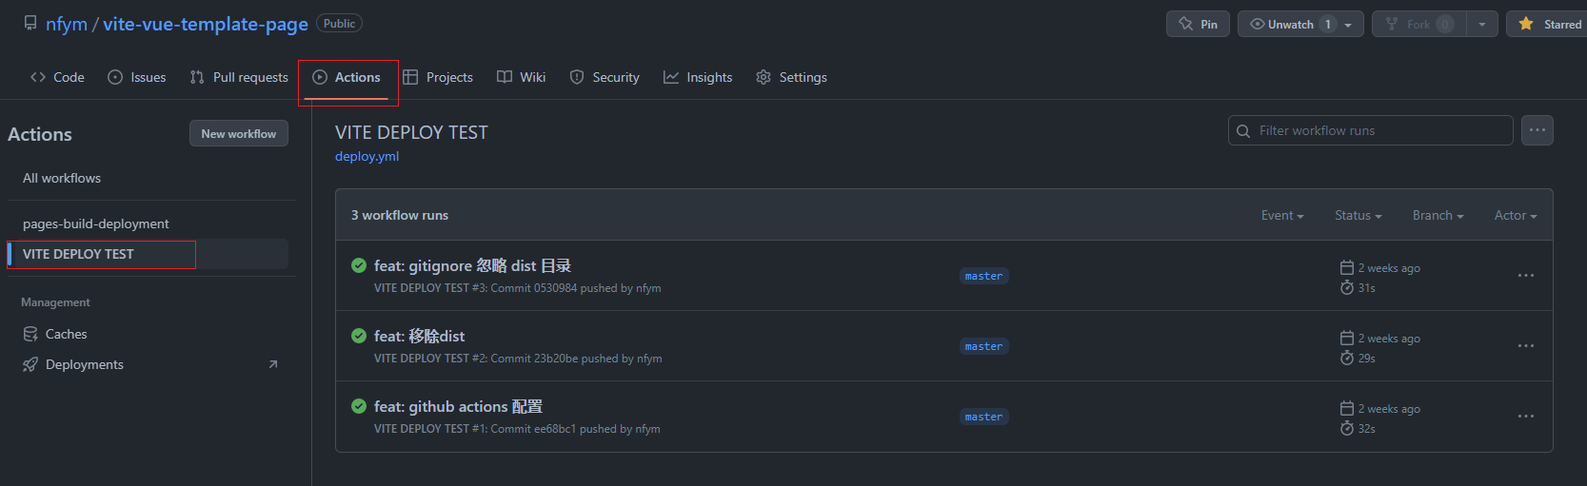Expand the Event filter dropdown

click(1281, 215)
